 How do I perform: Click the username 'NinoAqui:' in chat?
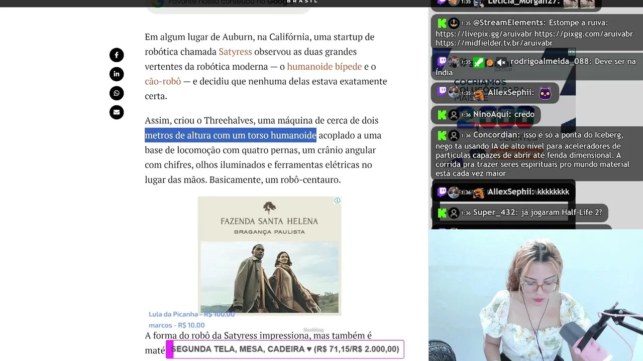pyautogui.click(x=492, y=114)
